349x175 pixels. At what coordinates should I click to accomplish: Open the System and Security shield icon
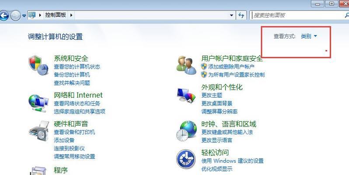(38, 66)
